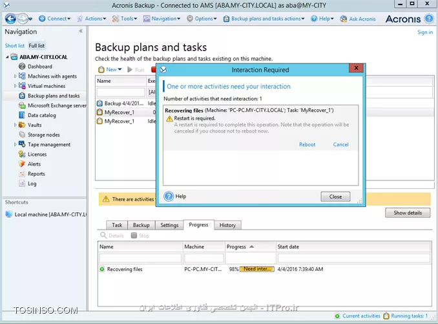Image resolution: width=438 pixels, height=324 pixels.
Task: Select the Recovering files activity row
Action: (x=264, y=269)
